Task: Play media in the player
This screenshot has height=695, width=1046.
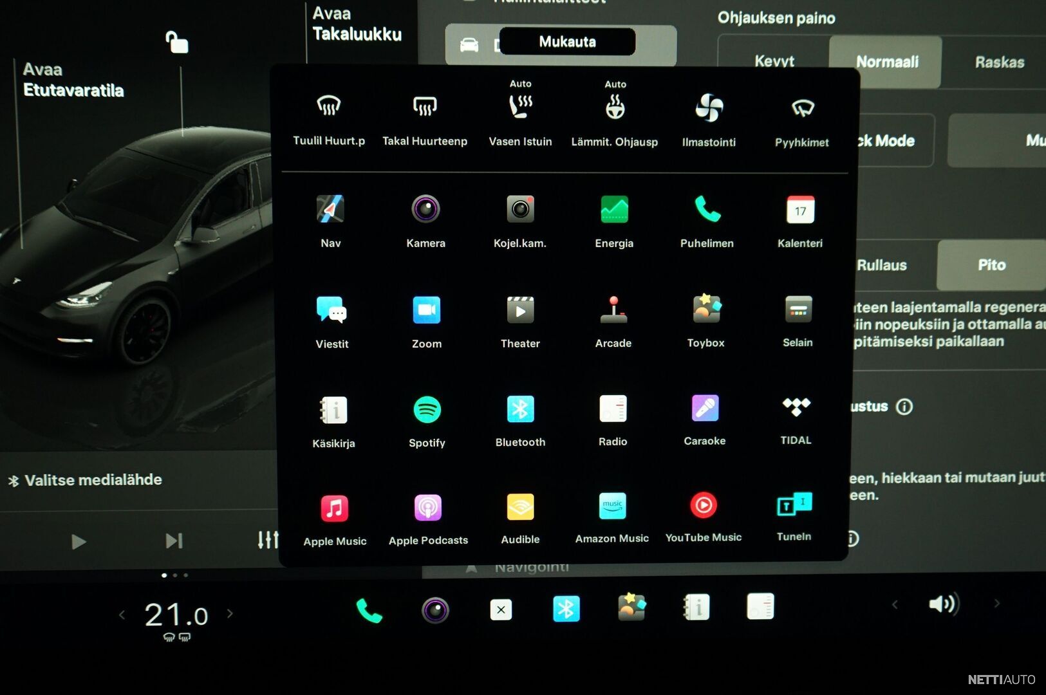Action: [79, 542]
